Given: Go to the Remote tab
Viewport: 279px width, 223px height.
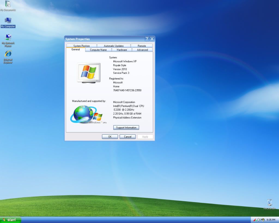Looking at the screenshot, I should pyautogui.click(x=142, y=46).
